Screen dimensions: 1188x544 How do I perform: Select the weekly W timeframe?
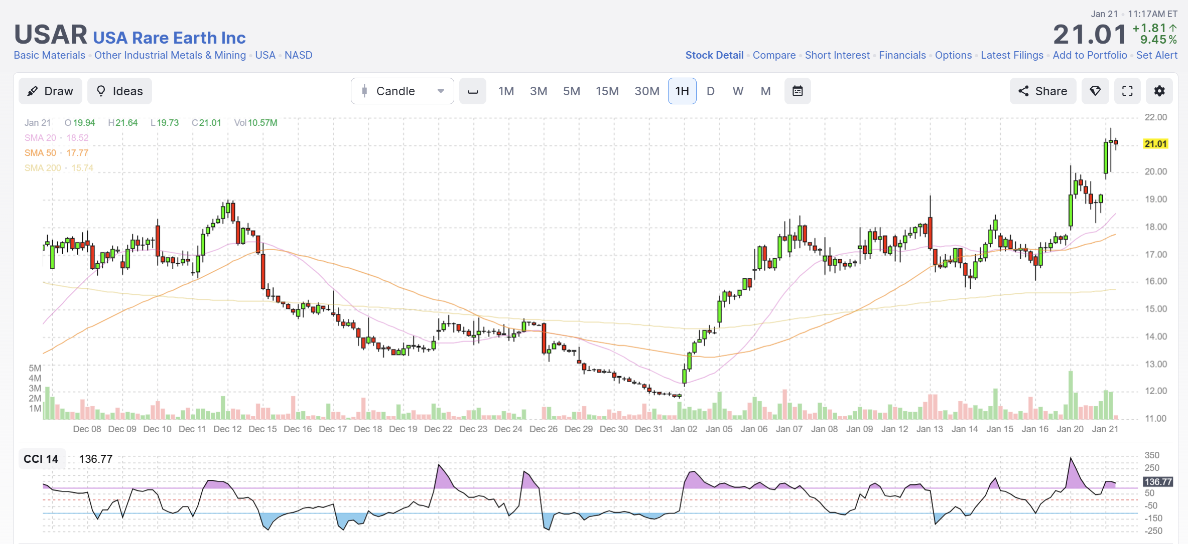[x=738, y=91]
